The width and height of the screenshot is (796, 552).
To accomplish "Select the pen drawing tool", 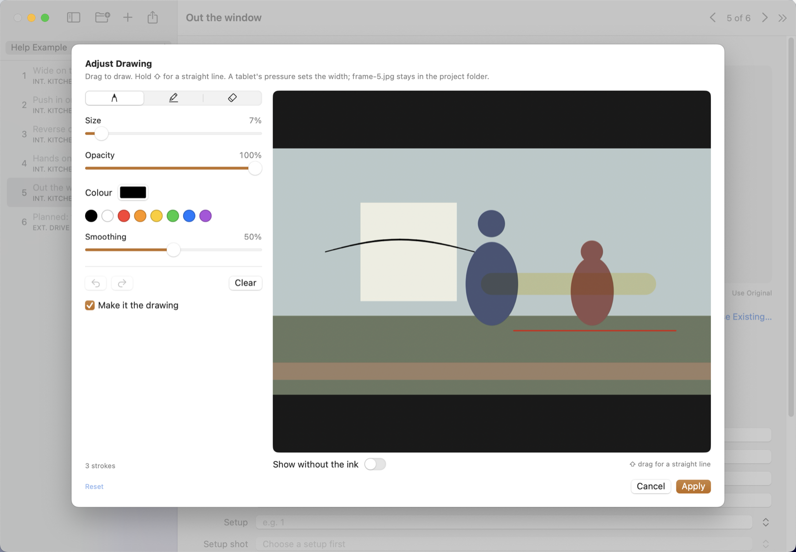I will [x=114, y=98].
